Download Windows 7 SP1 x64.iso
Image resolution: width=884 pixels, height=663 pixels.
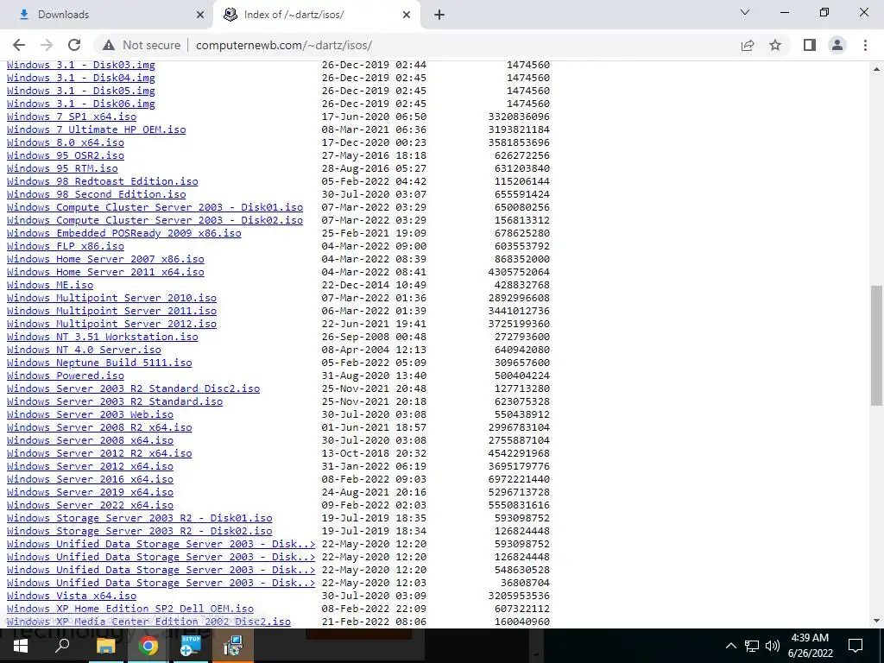click(x=72, y=117)
